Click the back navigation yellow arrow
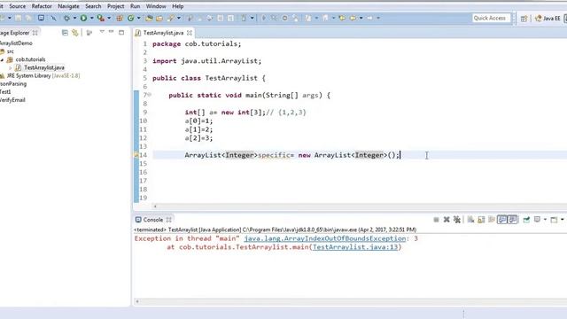The width and height of the screenshot is (567, 319). tap(353, 18)
